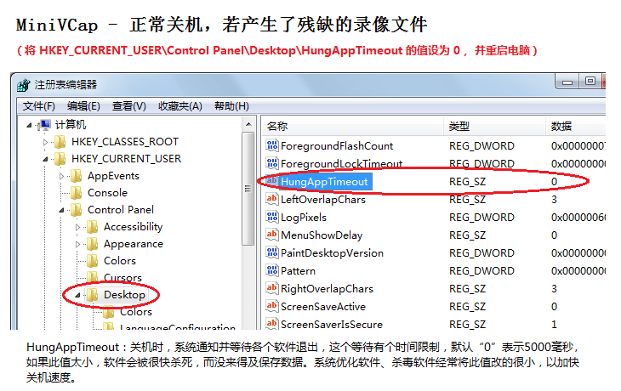
Task: Expand the Appearance node arrow
Action: pyautogui.click(x=77, y=244)
